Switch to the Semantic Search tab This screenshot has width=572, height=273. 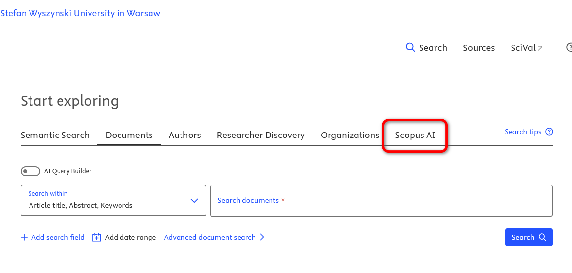55,135
